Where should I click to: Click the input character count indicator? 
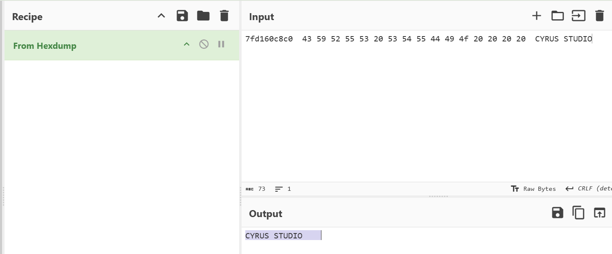(256, 189)
